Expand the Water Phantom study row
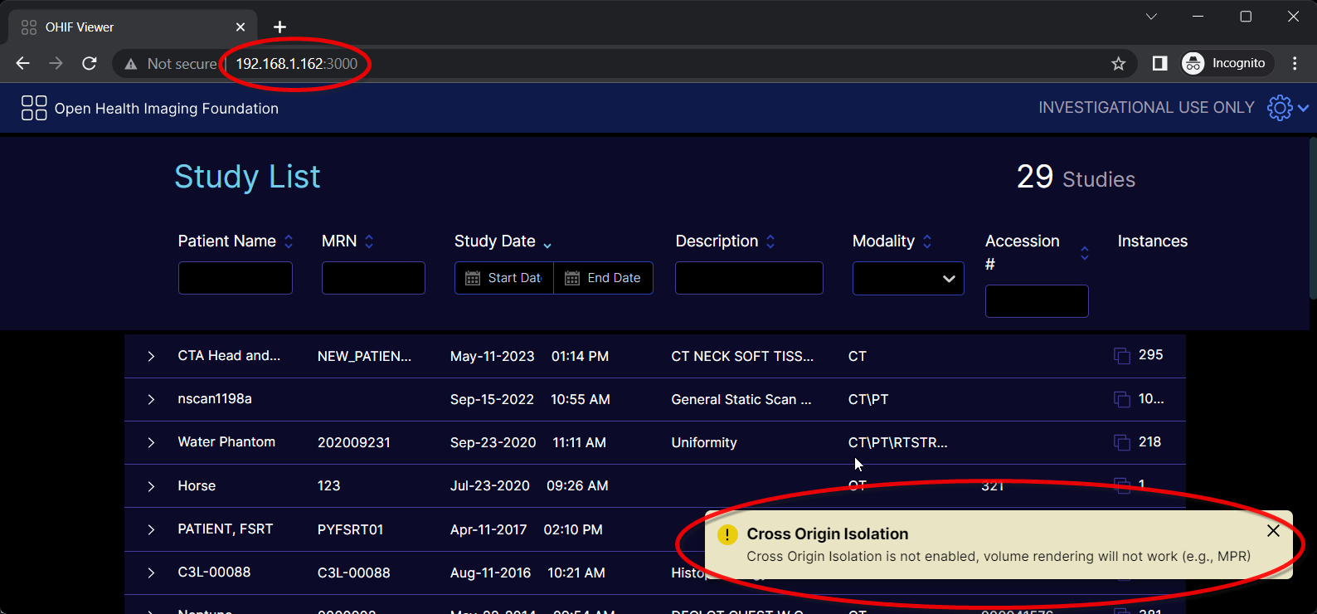This screenshot has width=1317, height=614. (151, 443)
